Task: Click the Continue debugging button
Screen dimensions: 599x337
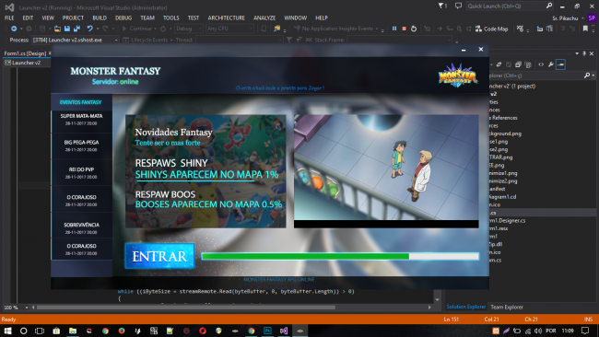Action: 139,29
